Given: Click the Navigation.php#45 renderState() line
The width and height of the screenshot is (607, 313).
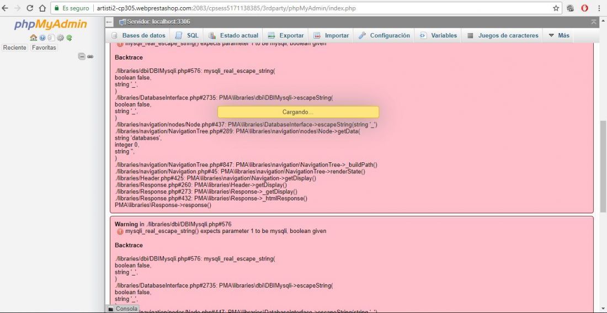Looking at the screenshot, I should pos(240,172).
